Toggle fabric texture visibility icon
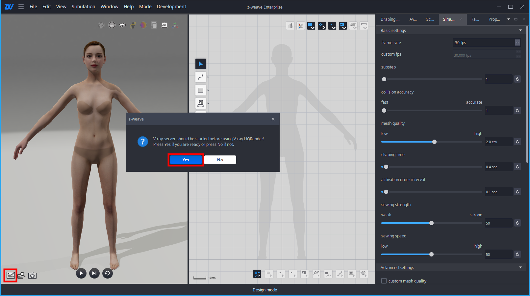 point(353,26)
